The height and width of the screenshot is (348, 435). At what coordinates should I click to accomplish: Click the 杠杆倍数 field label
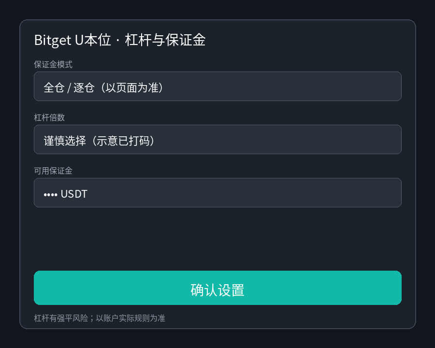(49, 117)
